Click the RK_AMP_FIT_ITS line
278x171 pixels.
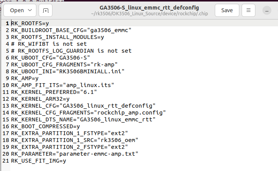click(x=62, y=85)
